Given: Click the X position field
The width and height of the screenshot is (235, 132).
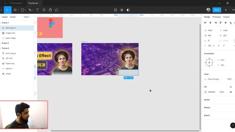Looking at the screenshot, I should (x=210, y=30).
